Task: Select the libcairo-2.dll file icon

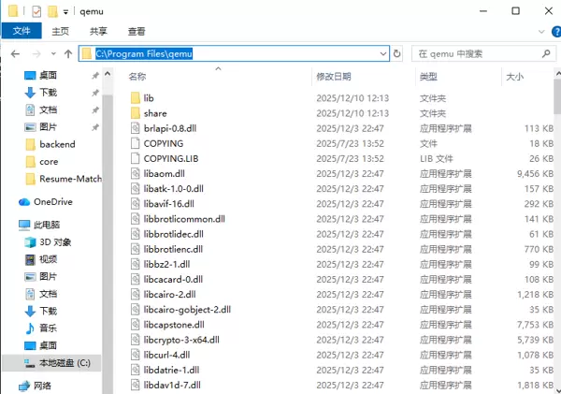Action: point(134,294)
